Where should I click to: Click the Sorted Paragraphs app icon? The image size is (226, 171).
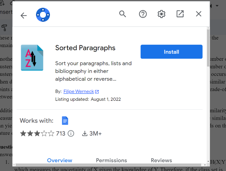32,58
